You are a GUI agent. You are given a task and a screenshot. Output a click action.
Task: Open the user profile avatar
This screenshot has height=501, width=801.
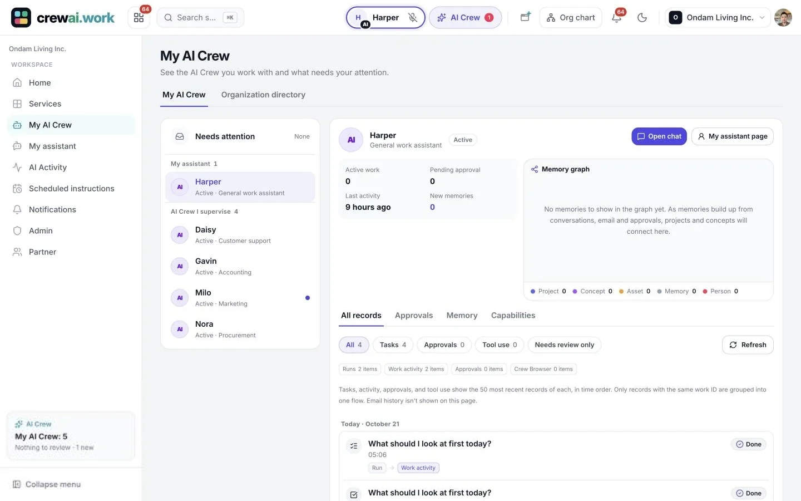[x=783, y=18]
